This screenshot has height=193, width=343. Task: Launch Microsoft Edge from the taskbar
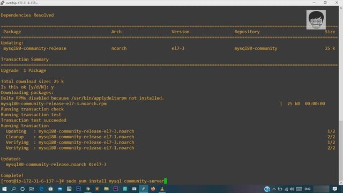[x=41, y=189]
